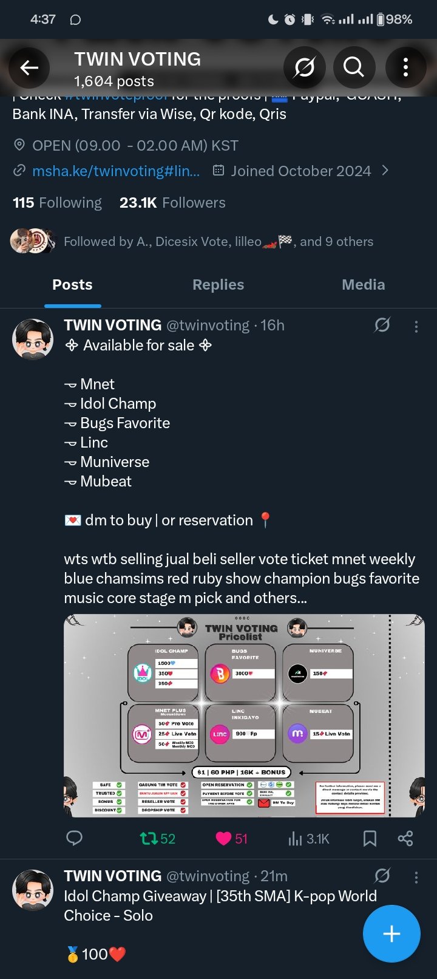Repost the Available for sale post
The image size is (437, 979).
pos(157,839)
